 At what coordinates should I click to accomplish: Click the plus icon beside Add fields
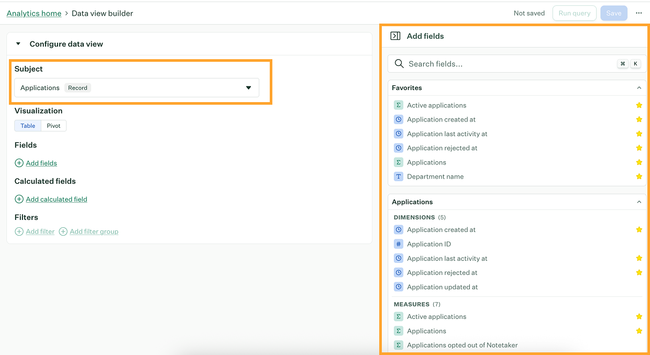(x=19, y=163)
